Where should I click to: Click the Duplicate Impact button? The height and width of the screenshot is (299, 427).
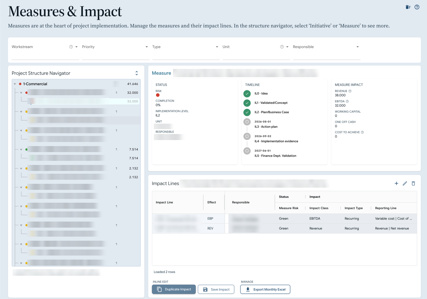[x=174, y=289]
